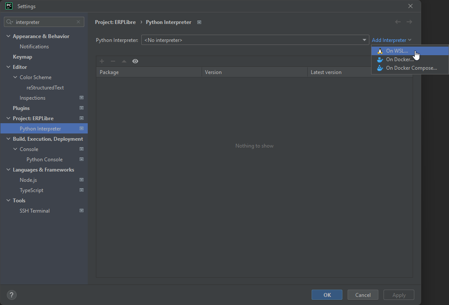Image resolution: width=449 pixels, height=305 pixels.
Task: Open help with the question mark button
Action: (x=12, y=295)
